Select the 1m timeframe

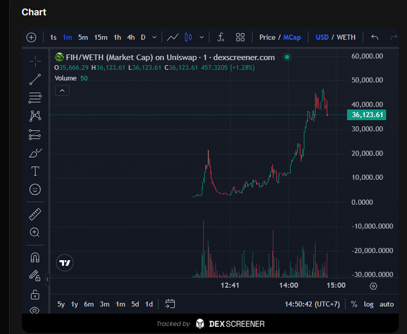coord(67,37)
